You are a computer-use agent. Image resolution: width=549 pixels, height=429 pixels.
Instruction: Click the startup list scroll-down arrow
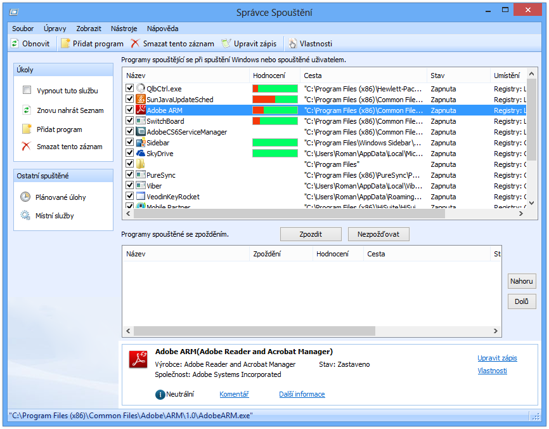point(531,203)
